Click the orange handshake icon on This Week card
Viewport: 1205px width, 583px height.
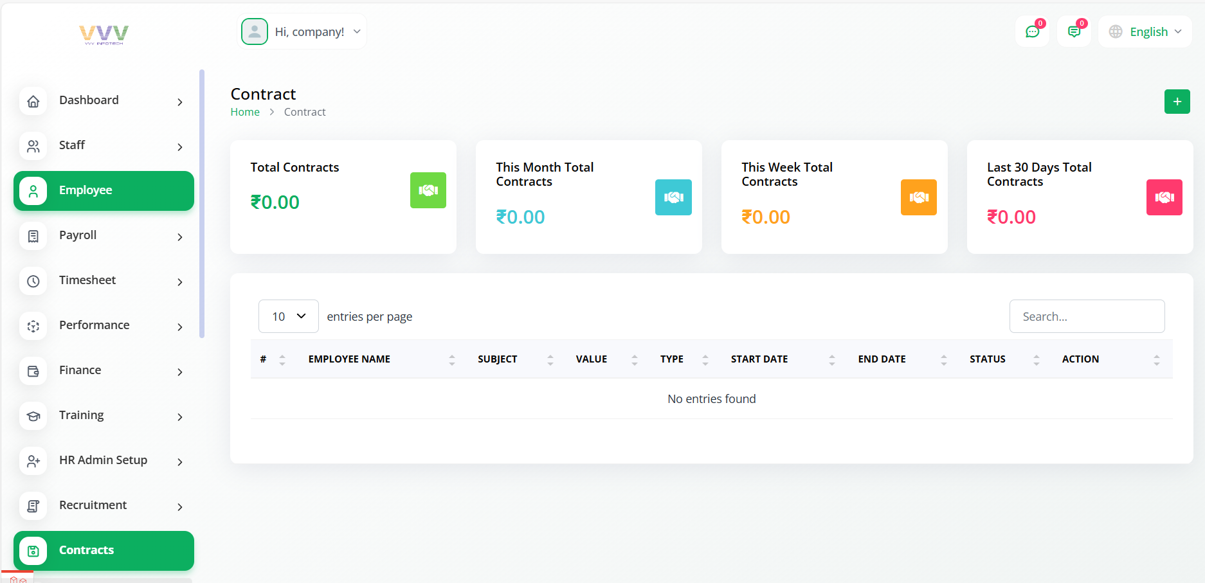click(x=918, y=197)
